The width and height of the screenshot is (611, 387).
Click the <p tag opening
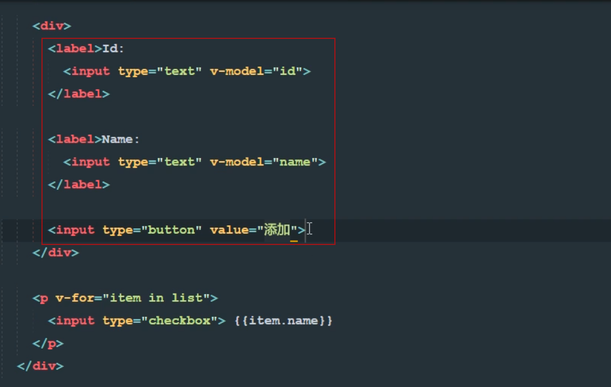pos(40,298)
